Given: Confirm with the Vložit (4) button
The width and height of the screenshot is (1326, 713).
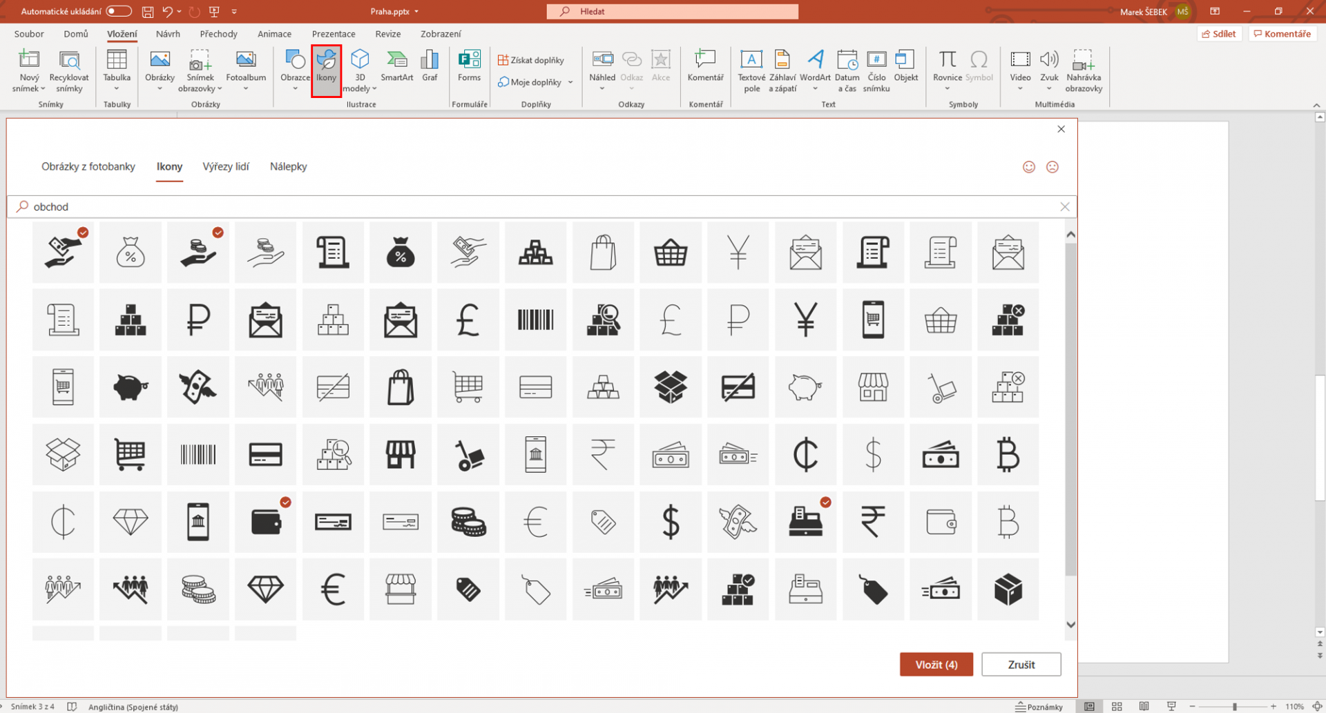Looking at the screenshot, I should [936, 664].
